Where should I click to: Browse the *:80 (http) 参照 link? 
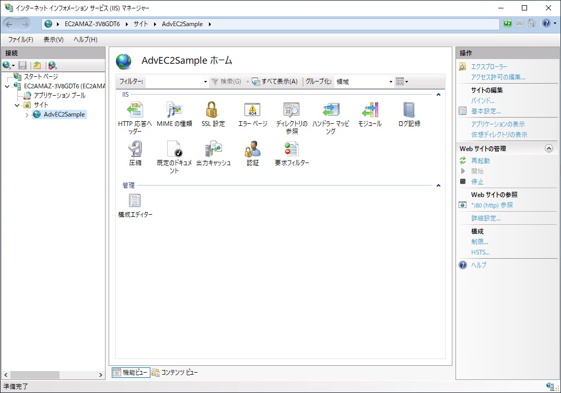(492, 205)
